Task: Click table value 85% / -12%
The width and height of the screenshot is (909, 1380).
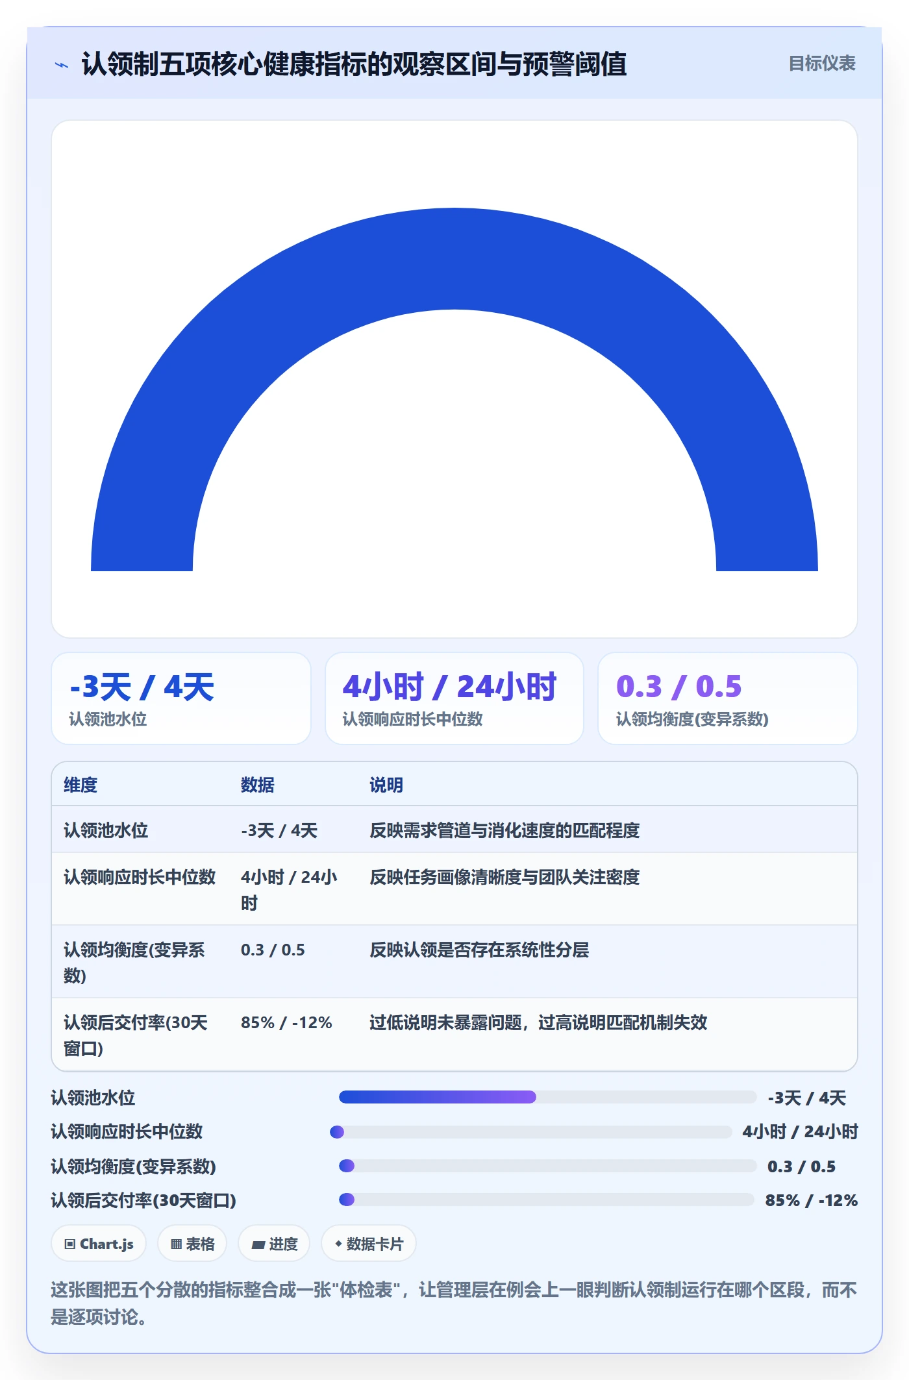Action: 286,1022
